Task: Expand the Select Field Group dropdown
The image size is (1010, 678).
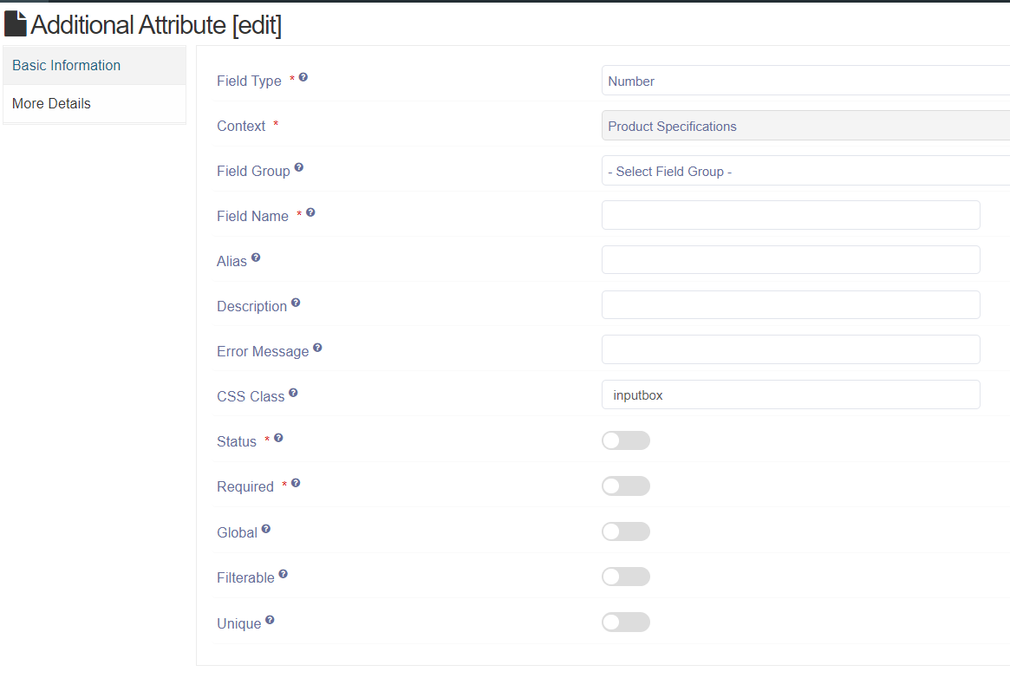Action: point(805,171)
